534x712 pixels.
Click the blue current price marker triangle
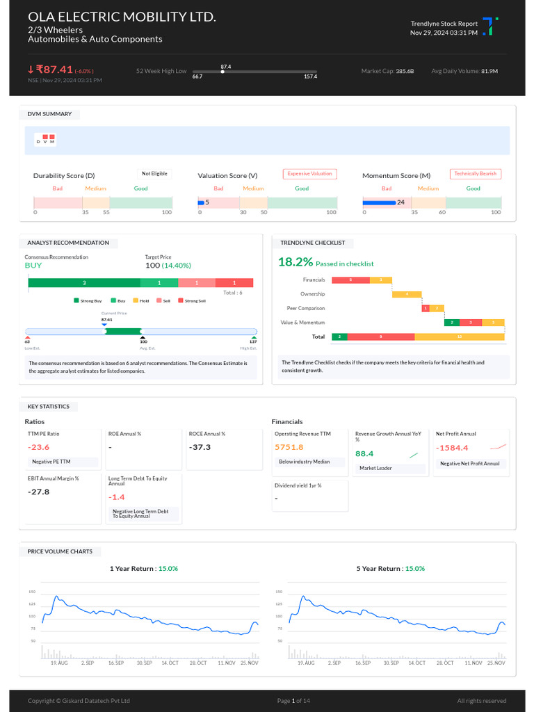pos(104,325)
